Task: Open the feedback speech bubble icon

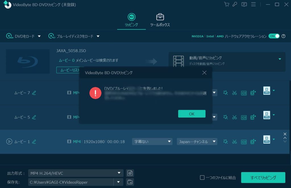Action: pyautogui.click(x=244, y=5)
